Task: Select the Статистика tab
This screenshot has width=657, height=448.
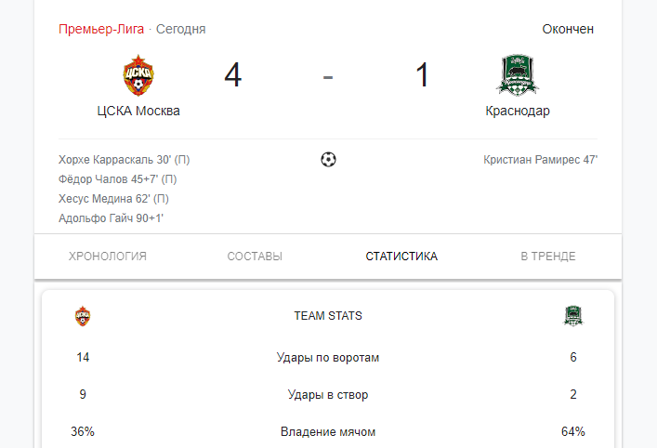Action: click(401, 256)
